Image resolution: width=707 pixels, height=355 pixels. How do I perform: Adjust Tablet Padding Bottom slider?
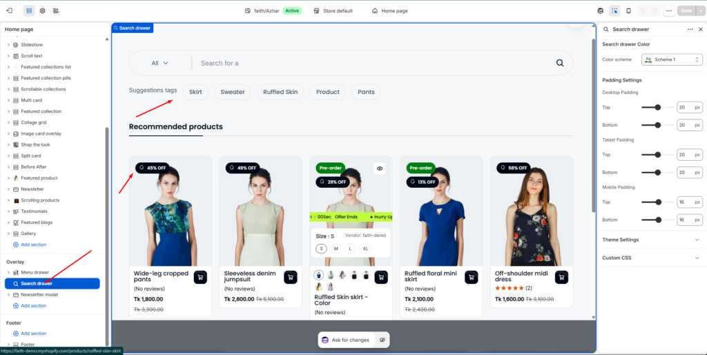click(x=658, y=172)
